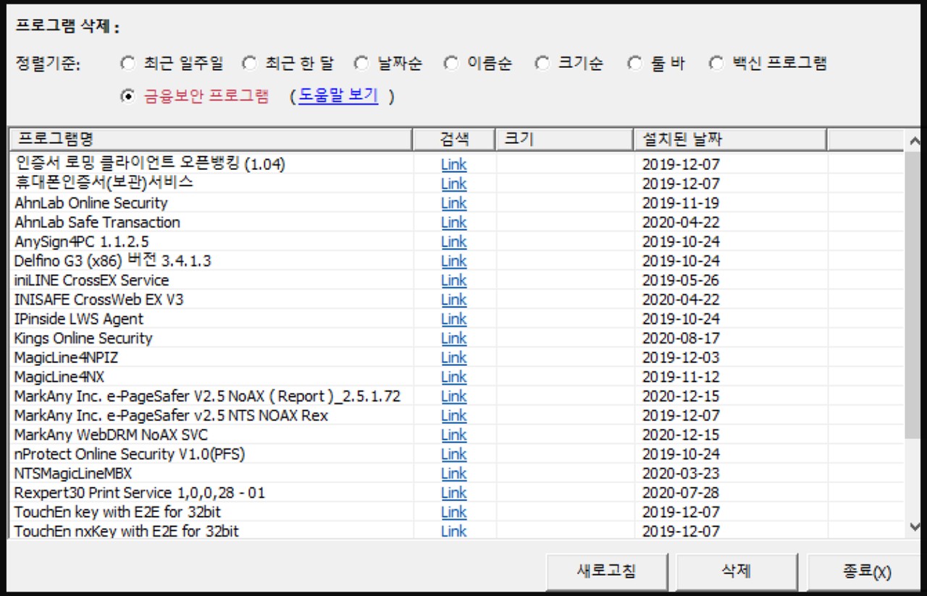This screenshot has width=927, height=596.
Task: Pick the 백신 프로그램 radio button
Action: (717, 64)
